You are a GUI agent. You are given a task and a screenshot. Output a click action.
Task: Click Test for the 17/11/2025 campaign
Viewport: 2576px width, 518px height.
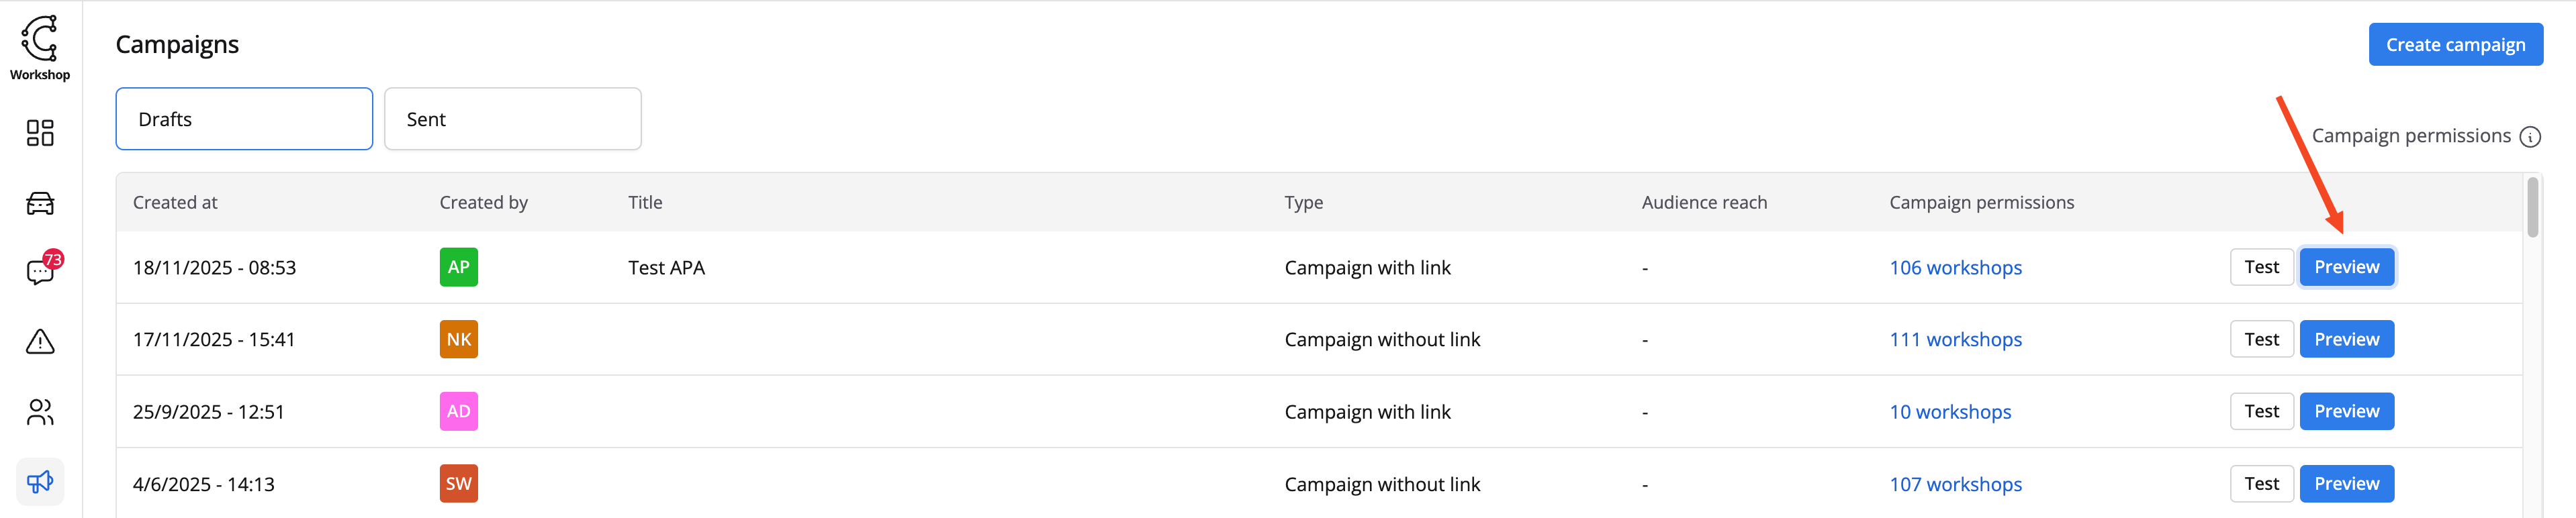click(2261, 339)
